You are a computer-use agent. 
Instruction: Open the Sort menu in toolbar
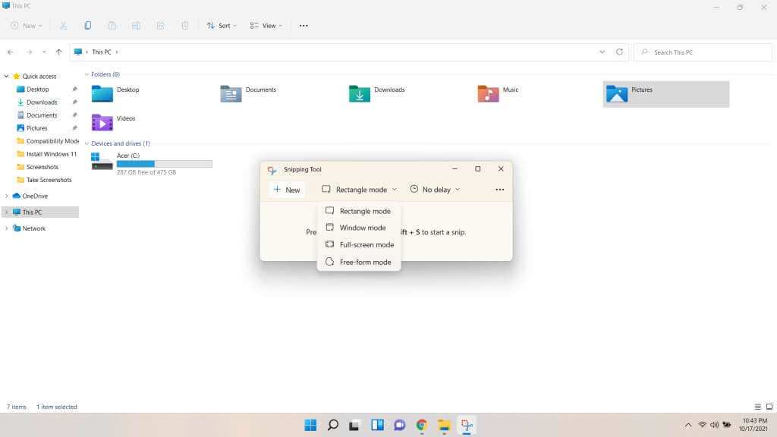[222, 26]
